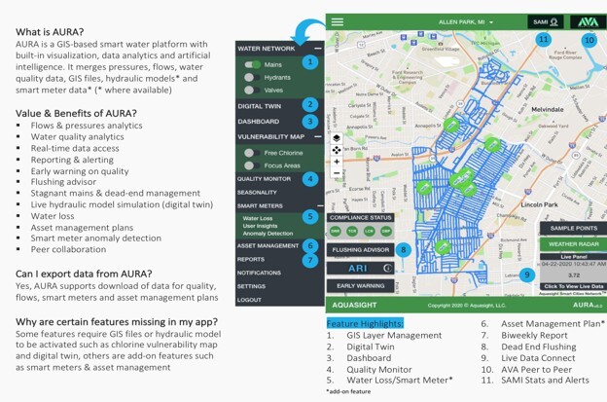Select green sample marker near Annapolis St
The width and height of the screenshot is (607, 402).
(451, 125)
